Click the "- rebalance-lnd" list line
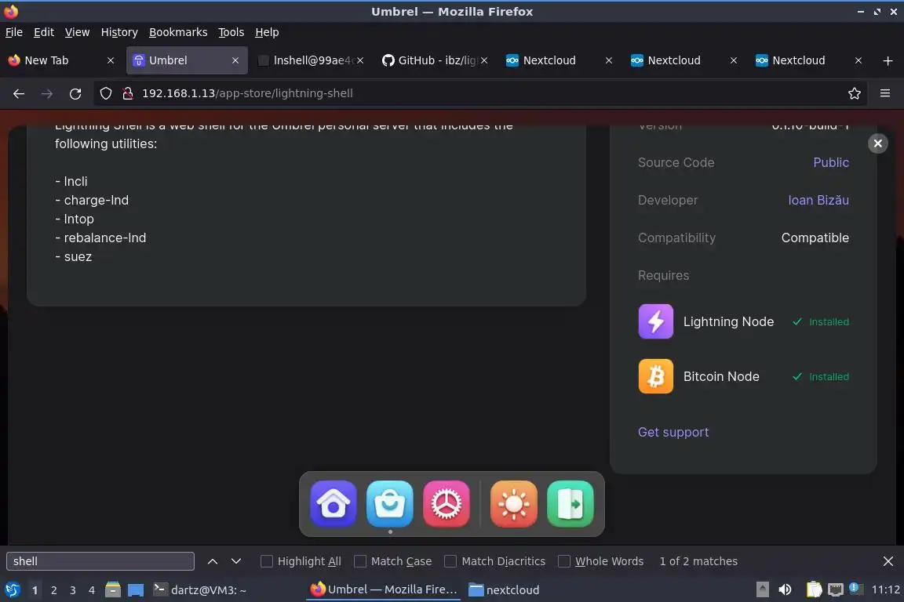The width and height of the screenshot is (904, 602). 101,238
